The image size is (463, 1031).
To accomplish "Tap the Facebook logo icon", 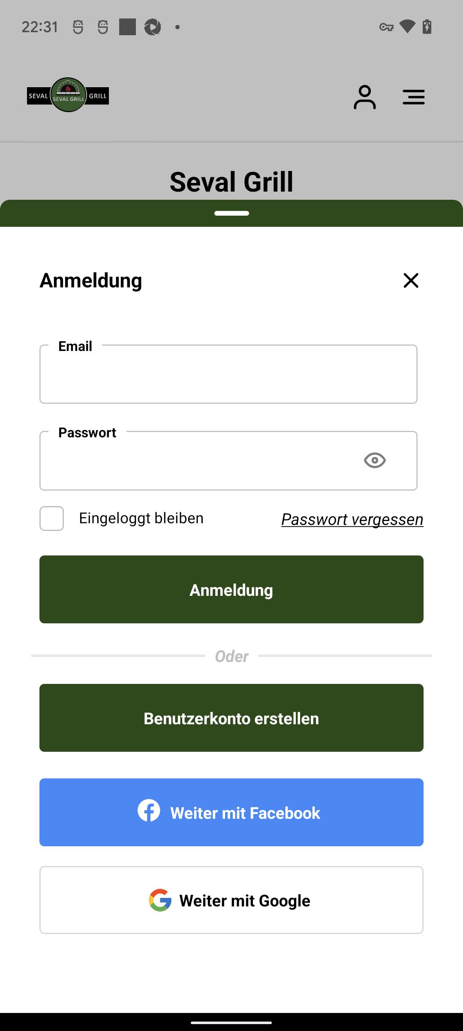I will [149, 811].
